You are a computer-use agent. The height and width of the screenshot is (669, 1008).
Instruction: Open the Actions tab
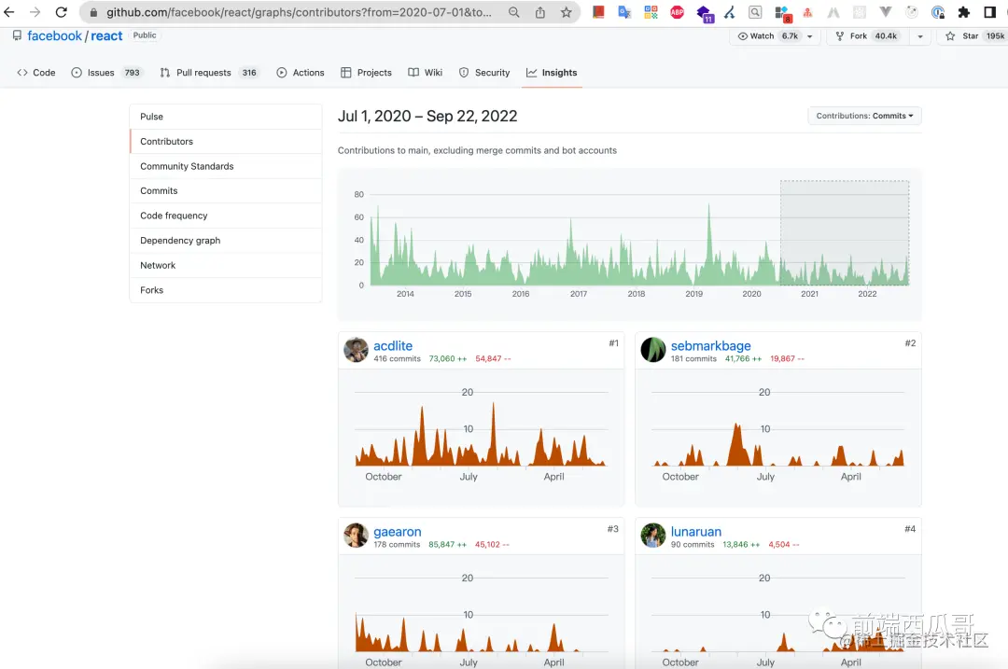tap(301, 73)
